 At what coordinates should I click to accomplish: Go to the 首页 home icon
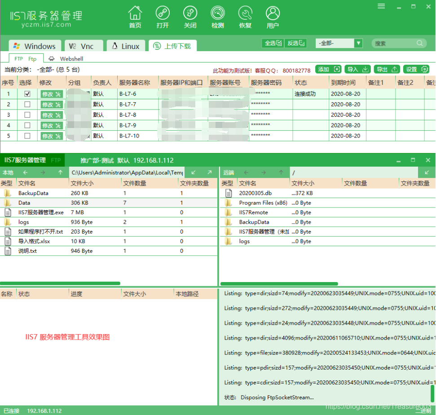click(135, 17)
